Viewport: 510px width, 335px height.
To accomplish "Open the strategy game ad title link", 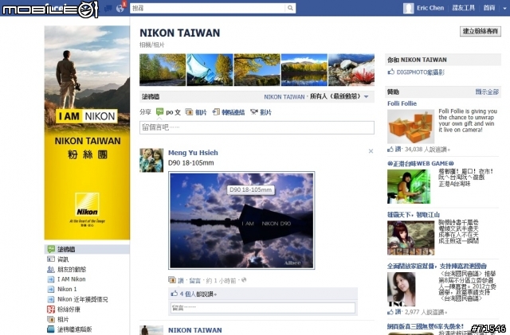I will point(414,215).
